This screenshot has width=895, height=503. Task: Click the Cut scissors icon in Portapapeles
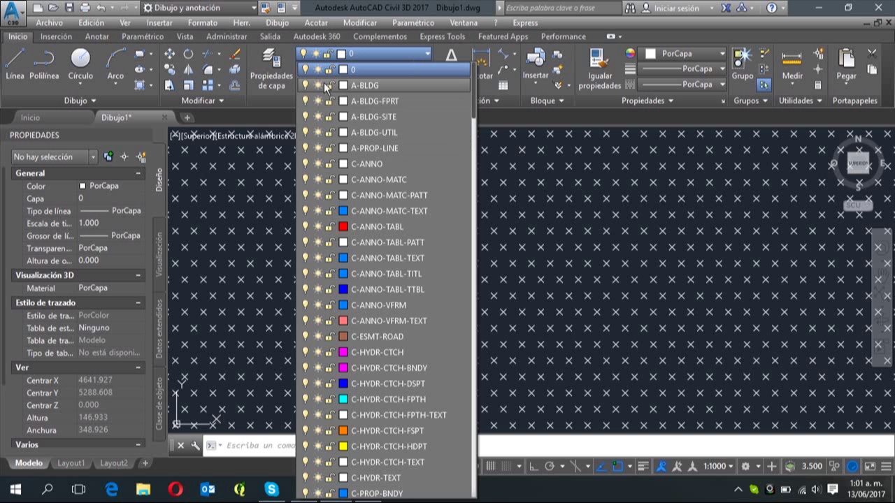pyautogui.click(x=872, y=54)
